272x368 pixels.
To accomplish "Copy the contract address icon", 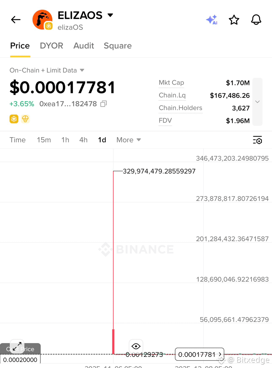I will (x=103, y=104).
